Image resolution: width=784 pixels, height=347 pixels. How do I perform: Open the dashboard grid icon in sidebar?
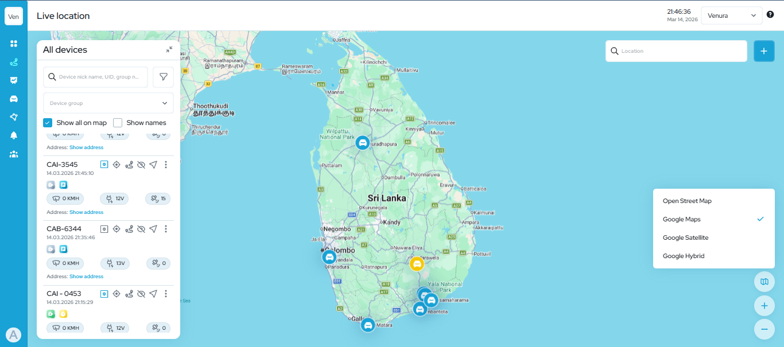click(14, 44)
